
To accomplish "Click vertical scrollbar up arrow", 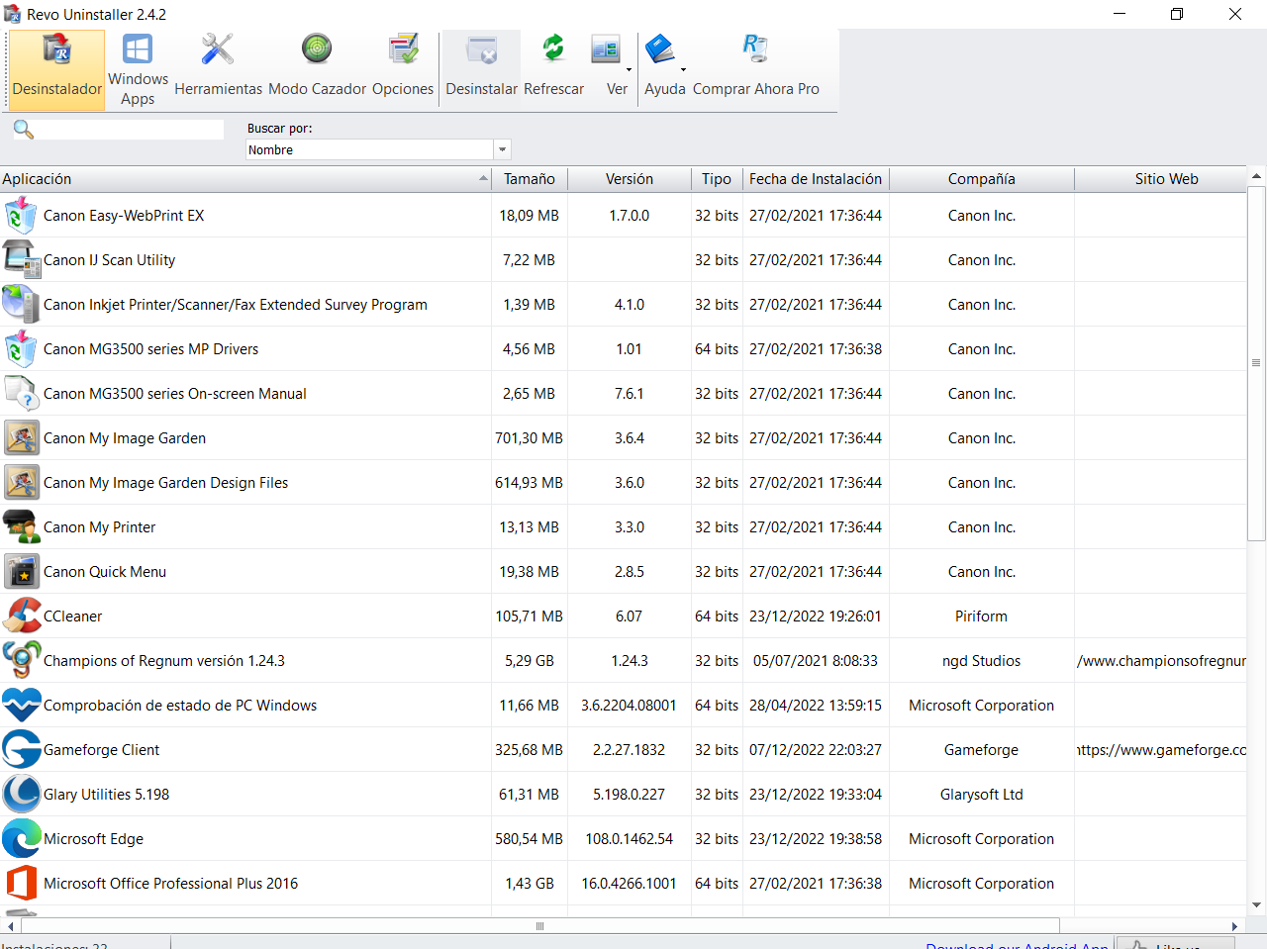I will point(1256,176).
